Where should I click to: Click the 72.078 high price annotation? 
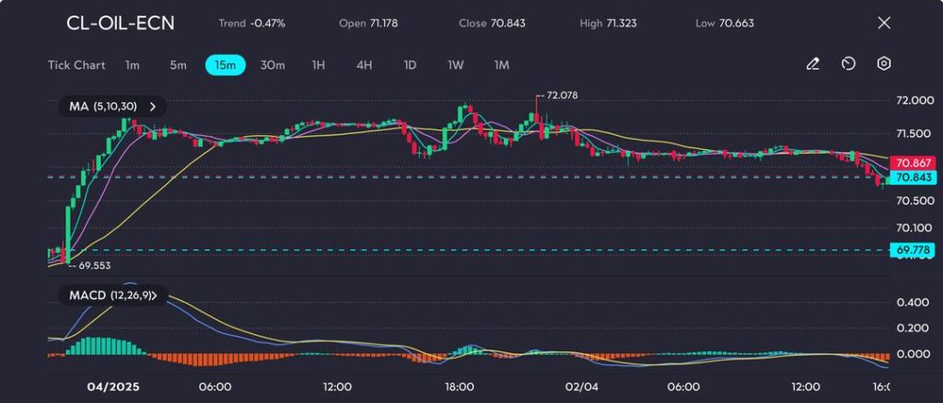(x=560, y=95)
